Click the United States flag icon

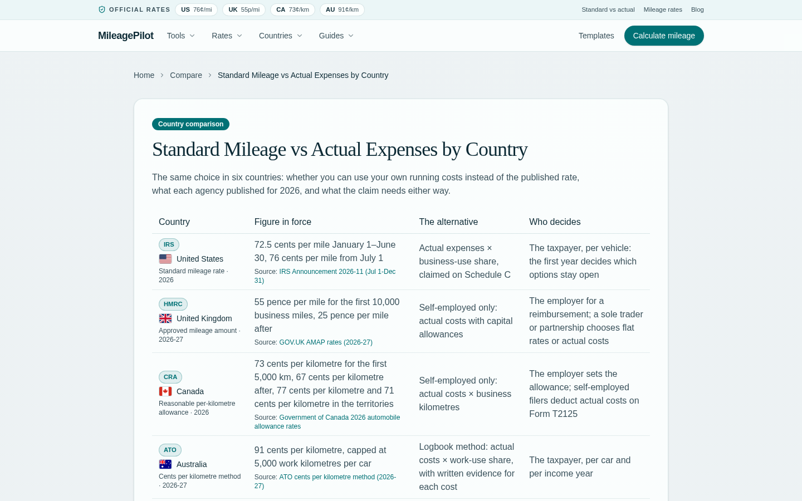(x=165, y=259)
